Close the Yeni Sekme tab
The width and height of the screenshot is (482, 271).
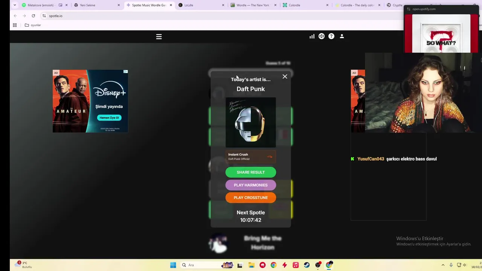119,5
